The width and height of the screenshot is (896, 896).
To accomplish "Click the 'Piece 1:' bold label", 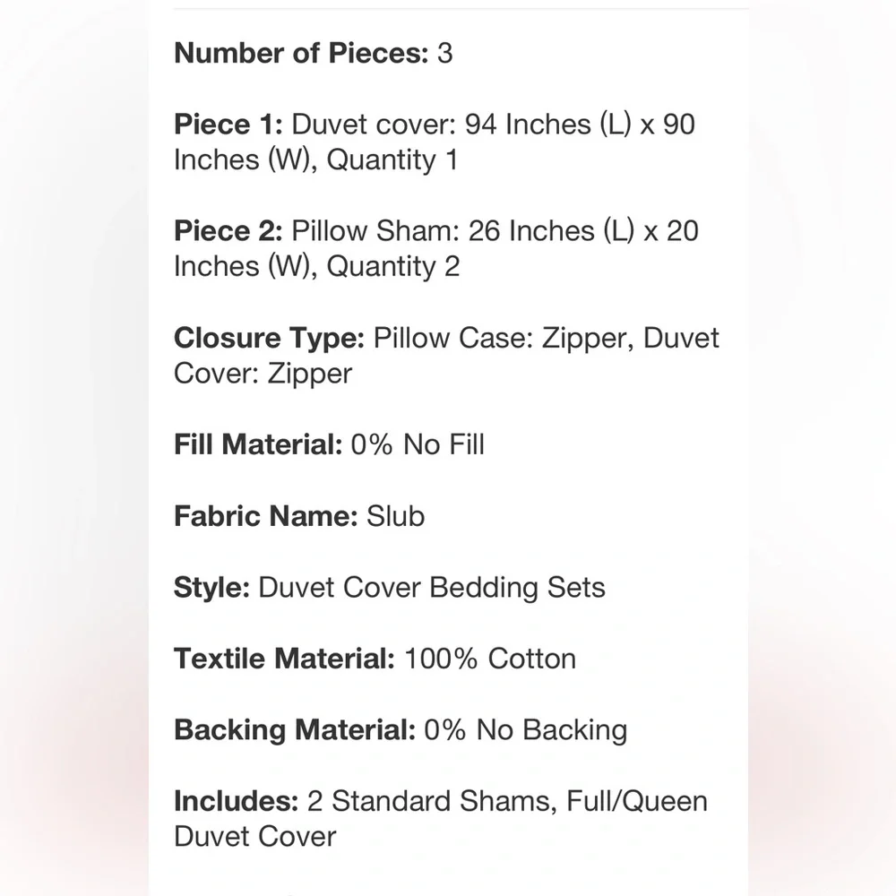I will coord(228,124).
